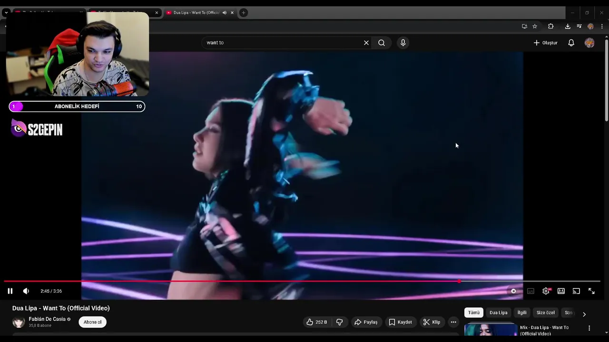Show more filter chips with the right arrow

click(x=584, y=314)
